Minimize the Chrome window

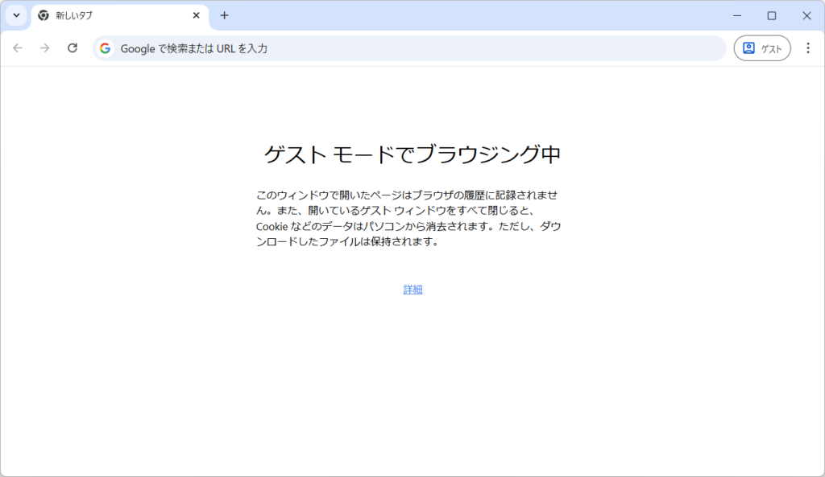(737, 15)
